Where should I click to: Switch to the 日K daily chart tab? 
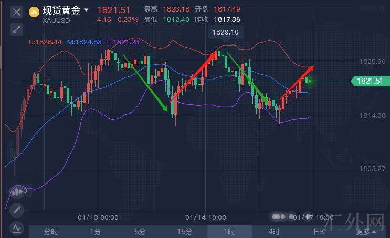point(319,232)
